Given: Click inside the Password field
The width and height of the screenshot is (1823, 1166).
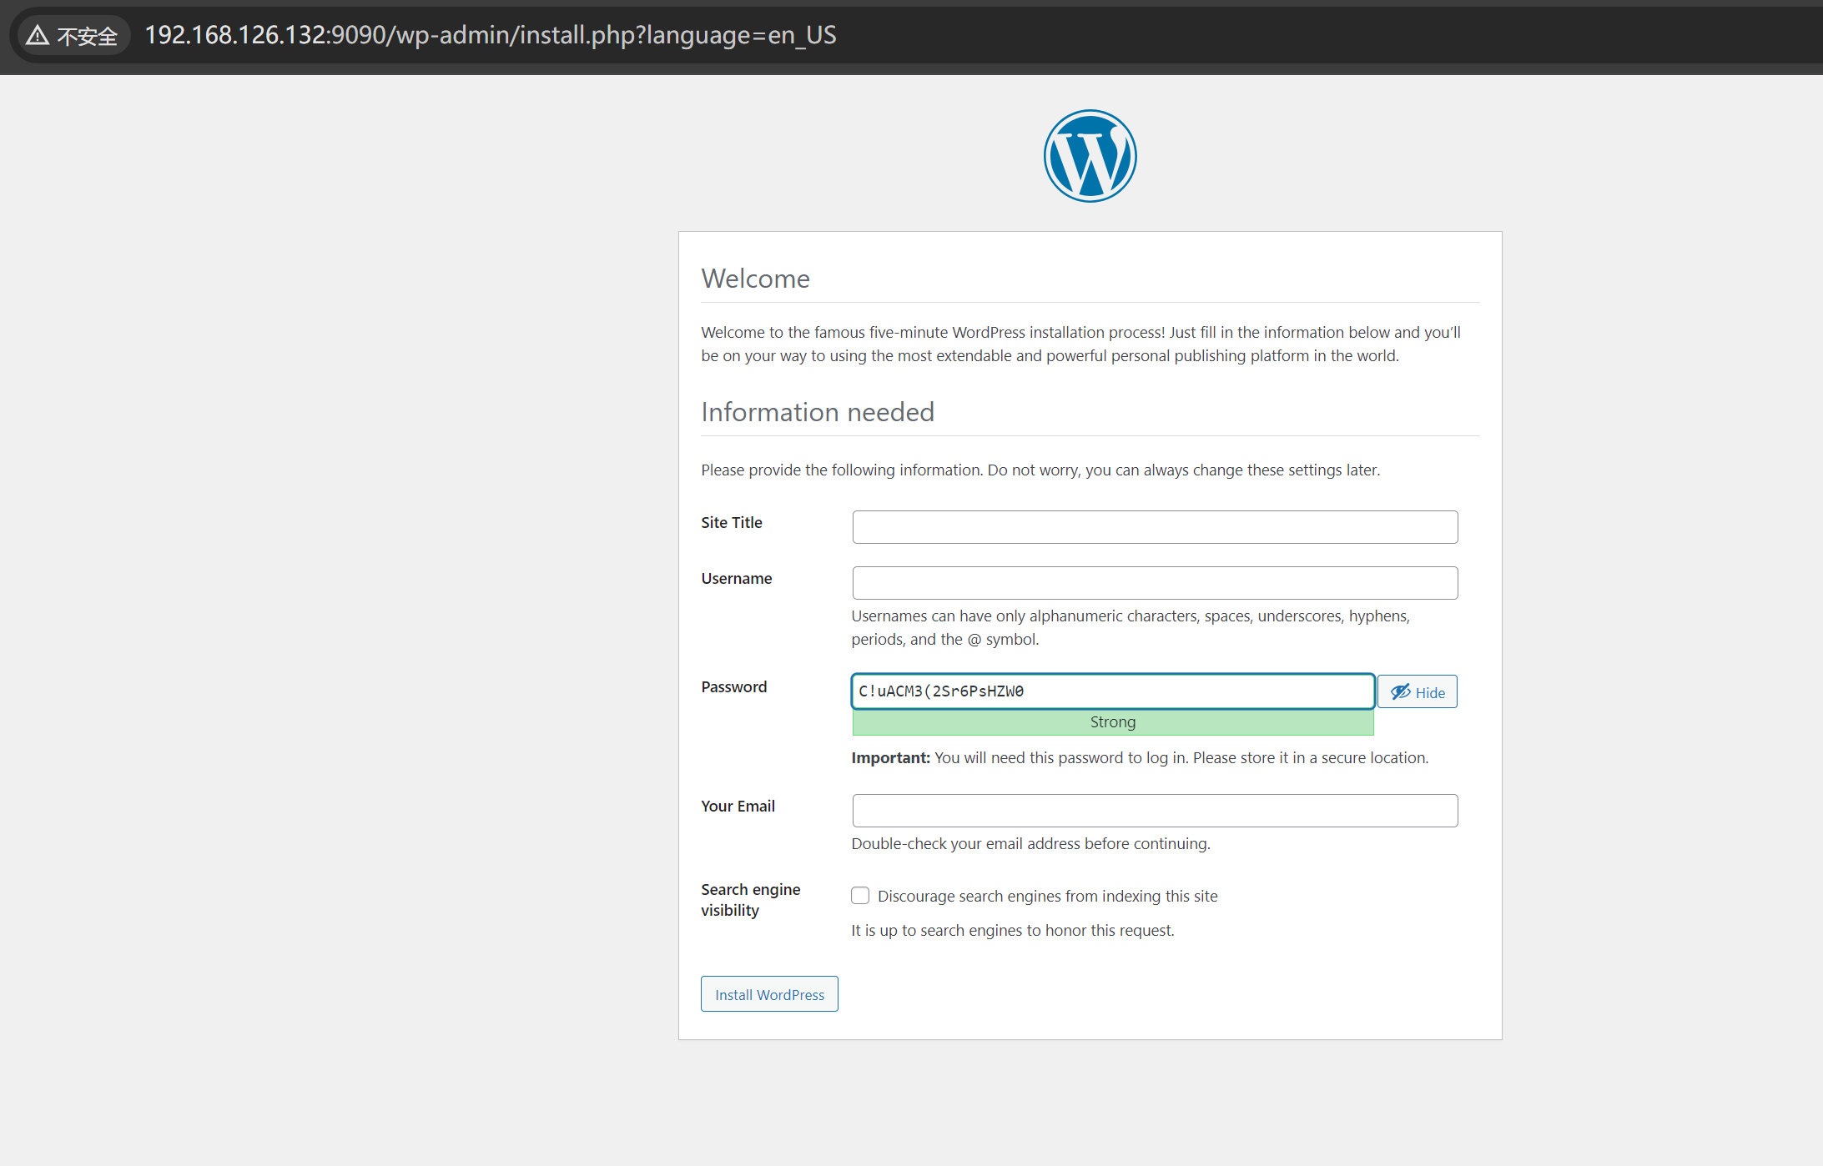Looking at the screenshot, I should pyautogui.click(x=1112, y=691).
